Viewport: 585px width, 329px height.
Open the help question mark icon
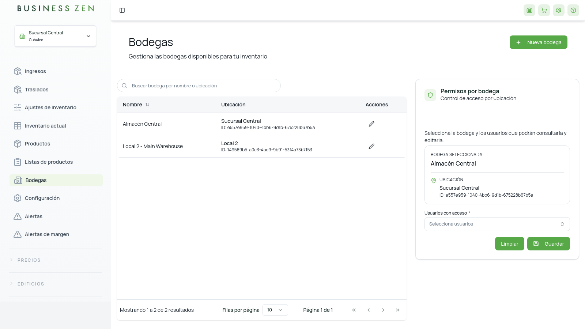click(x=573, y=10)
